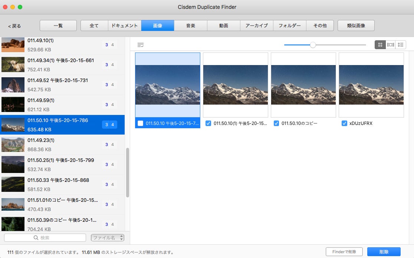The width and height of the screenshot is (414, 258).
Task: Switch to grid thumbnail view icon
Action: (380, 45)
